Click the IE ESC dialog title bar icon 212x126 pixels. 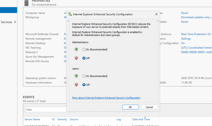click(x=70, y=14)
